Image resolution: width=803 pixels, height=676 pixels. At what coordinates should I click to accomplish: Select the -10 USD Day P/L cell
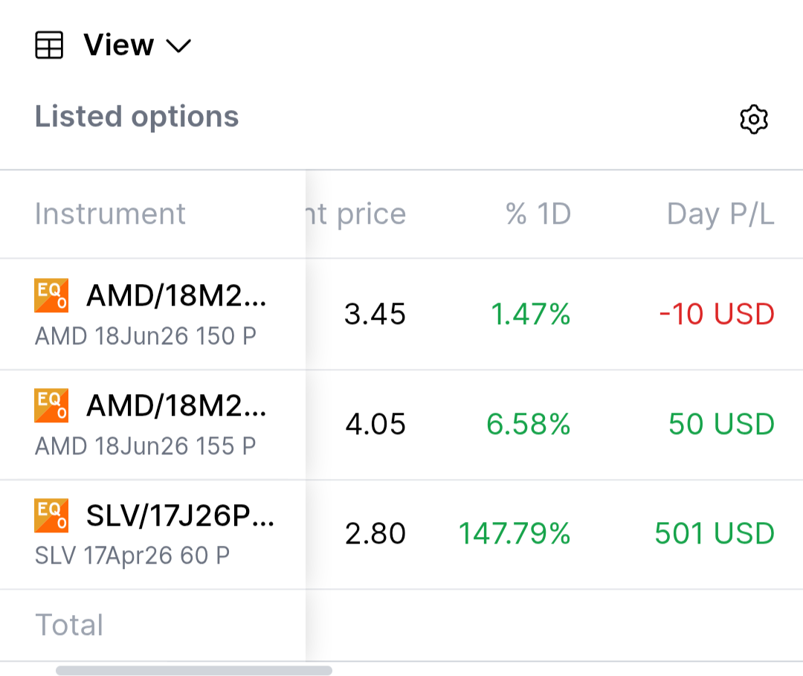(x=717, y=315)
